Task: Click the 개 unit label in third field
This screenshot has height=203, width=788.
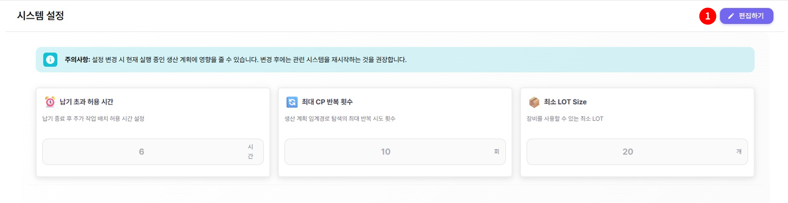Action: (x=739, y=151)
